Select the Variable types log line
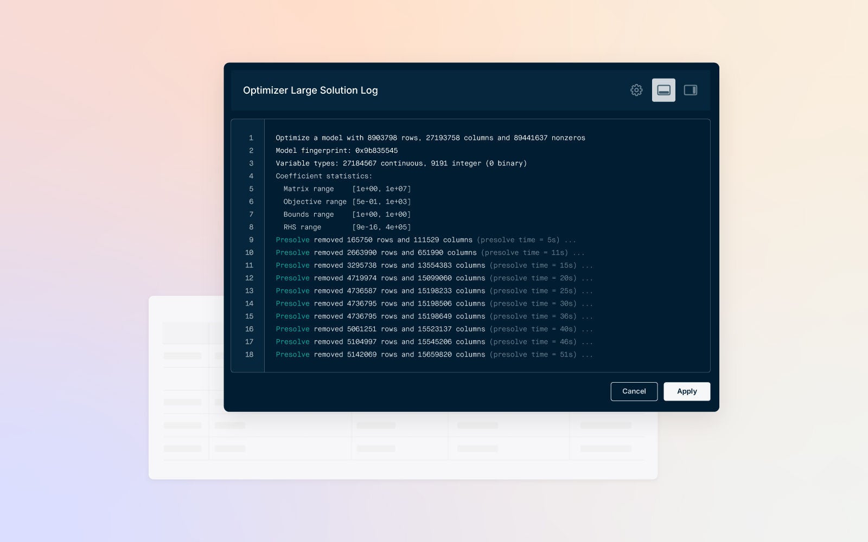Viewport: 868px width, 542px height. point(401,163)
